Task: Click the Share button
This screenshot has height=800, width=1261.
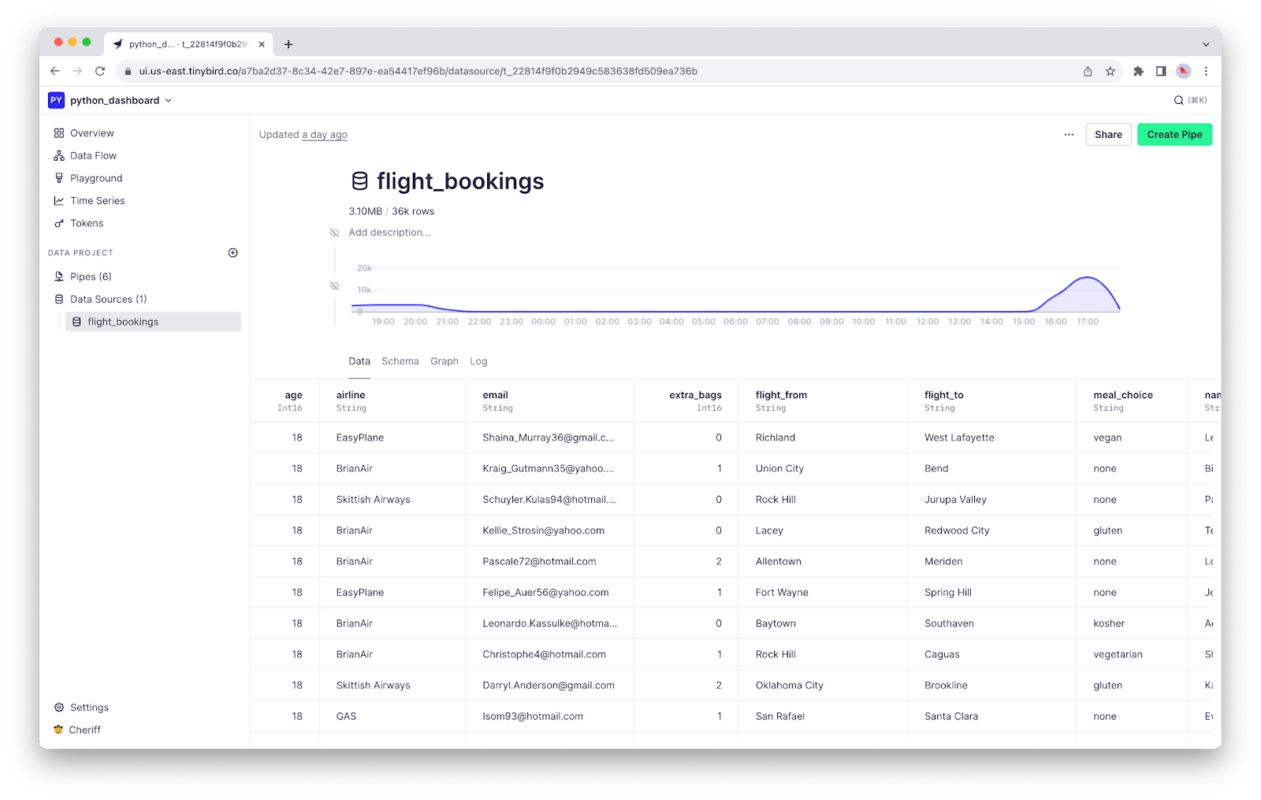Action: [x=1107, y=135]
